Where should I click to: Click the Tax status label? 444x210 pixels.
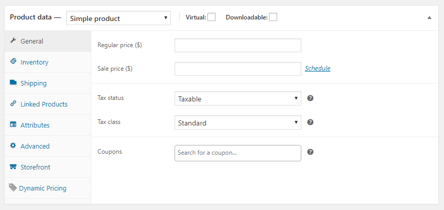point(111,98)
